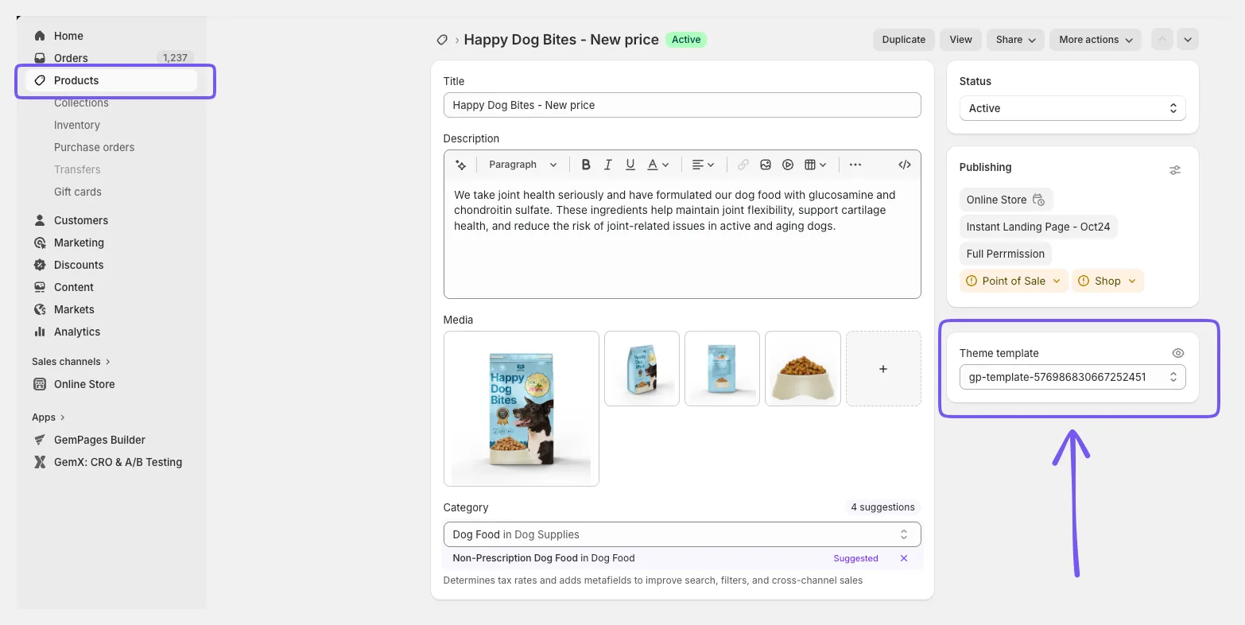Expand the Point of Sale warning badge
This screenshot has width=1245, height=625.
pyautogui.click(x=1014, y=281)
